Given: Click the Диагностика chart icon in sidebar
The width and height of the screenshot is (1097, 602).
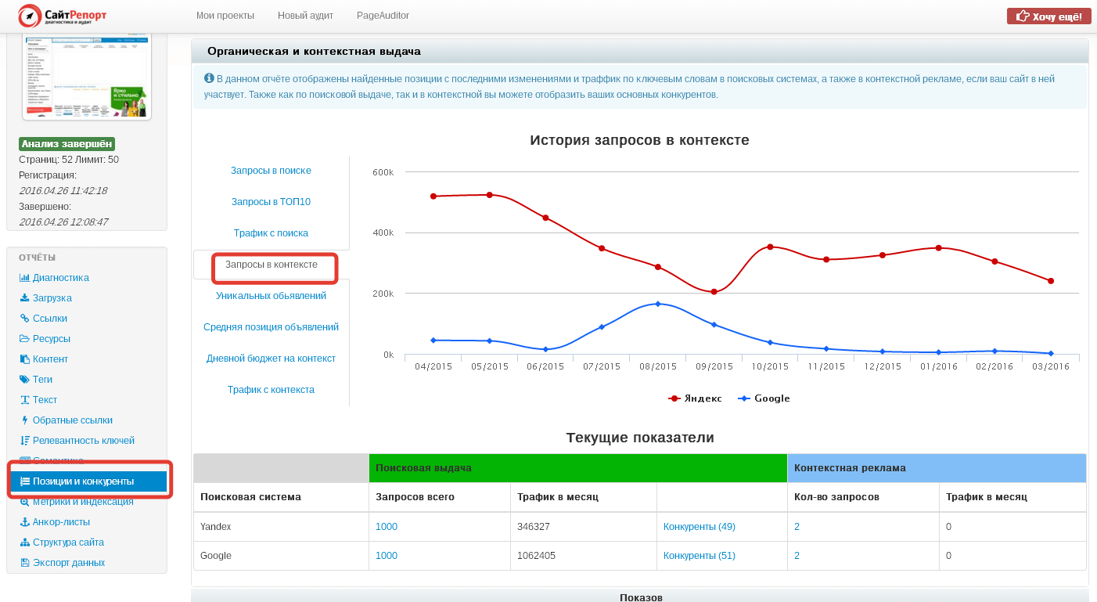Looking at the screenshot, I should click(x=24, y=278).
